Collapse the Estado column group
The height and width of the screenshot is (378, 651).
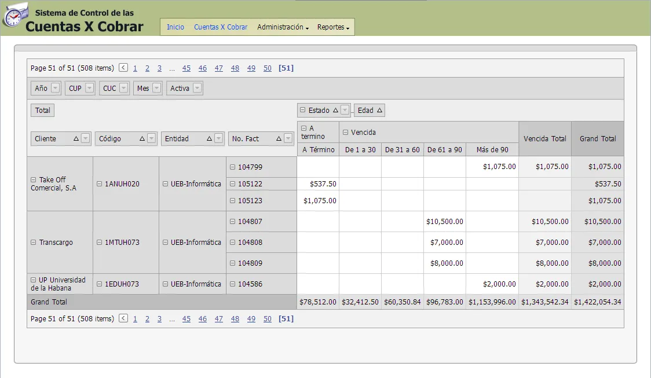pyautogui.click(x=302, y=110)
